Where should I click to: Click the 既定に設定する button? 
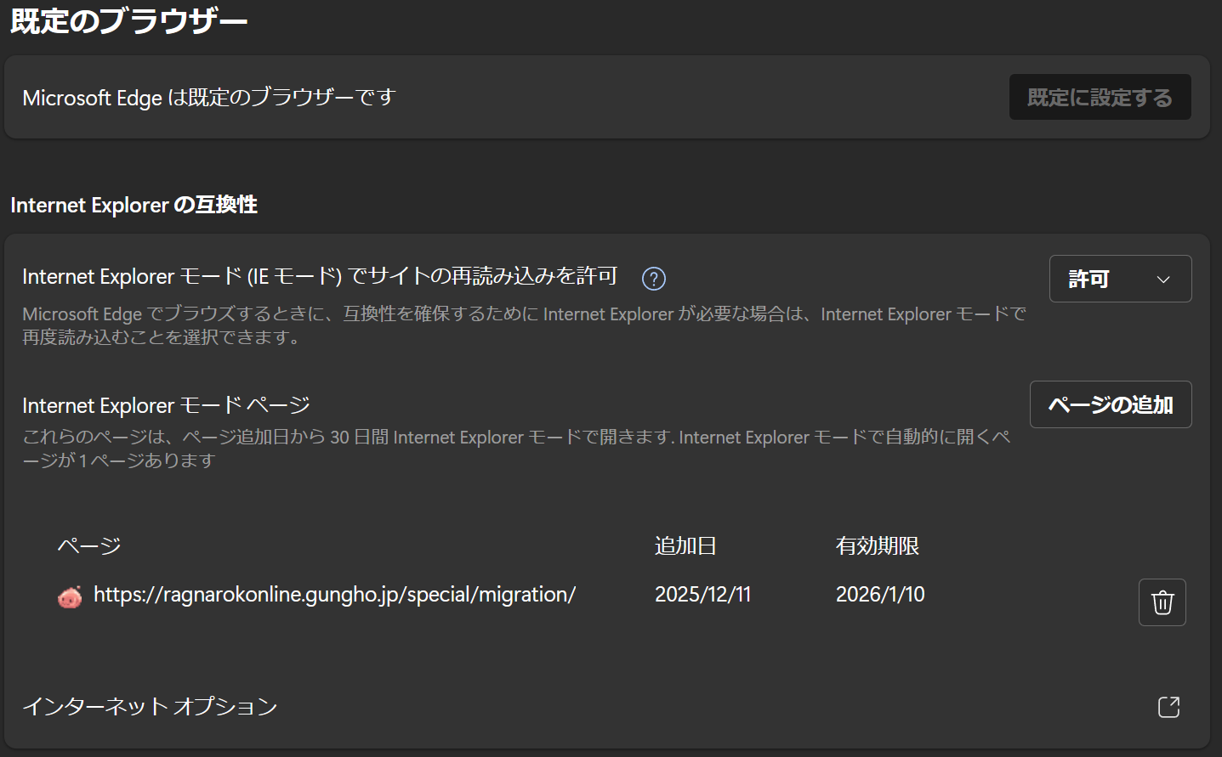[1099, 98]
